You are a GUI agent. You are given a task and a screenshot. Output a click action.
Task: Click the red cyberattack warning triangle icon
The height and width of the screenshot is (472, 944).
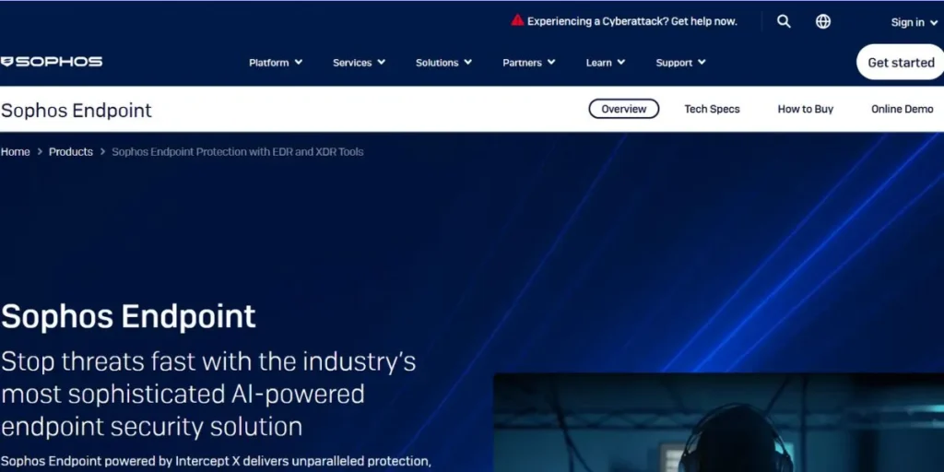tap(517, 20)
